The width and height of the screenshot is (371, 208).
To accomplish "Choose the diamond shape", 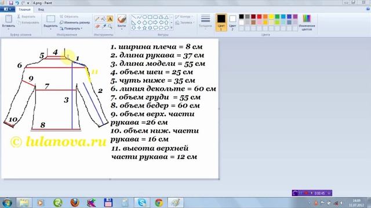I will [x=139, y=23].
